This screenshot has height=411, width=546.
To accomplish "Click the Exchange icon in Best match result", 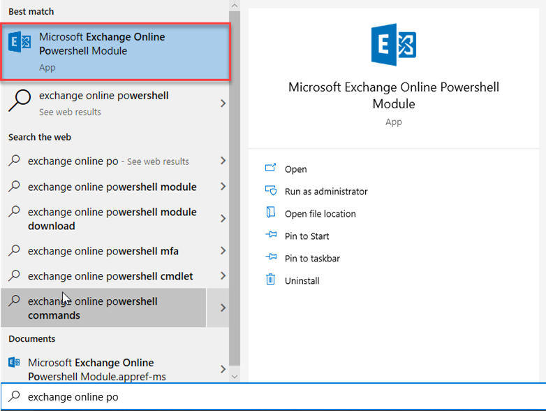I will coord(20,42).
